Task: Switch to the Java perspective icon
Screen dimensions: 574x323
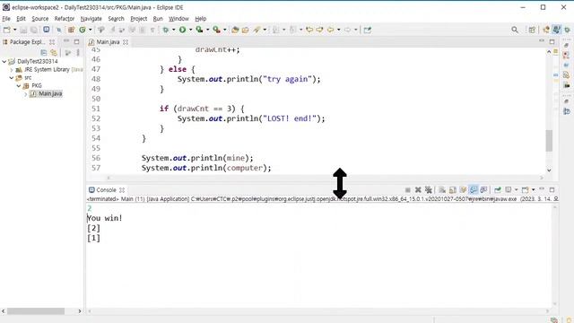Action: [x=556, y=30]
